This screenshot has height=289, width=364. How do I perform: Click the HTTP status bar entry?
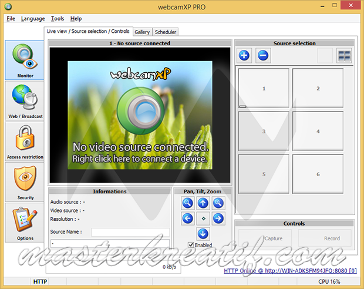40,281
